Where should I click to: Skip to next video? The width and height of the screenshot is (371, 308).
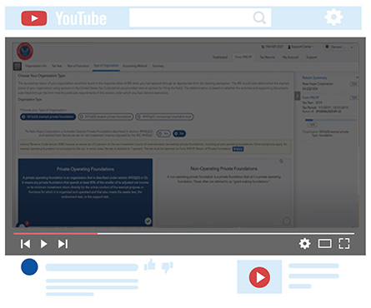pos(63,244)
